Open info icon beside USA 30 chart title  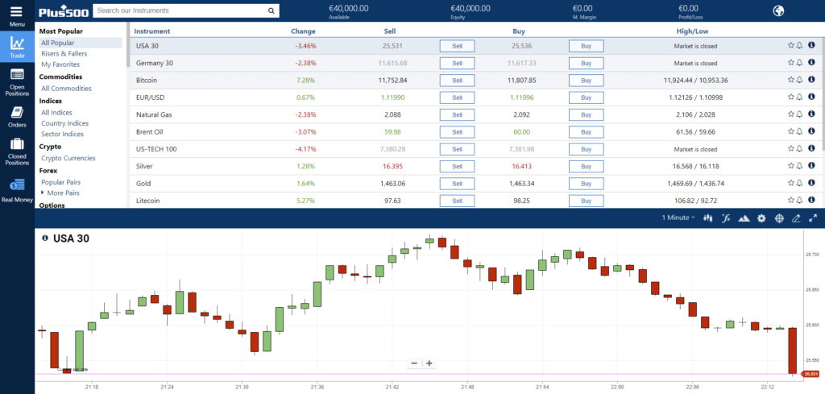click(x=45, y=238)
